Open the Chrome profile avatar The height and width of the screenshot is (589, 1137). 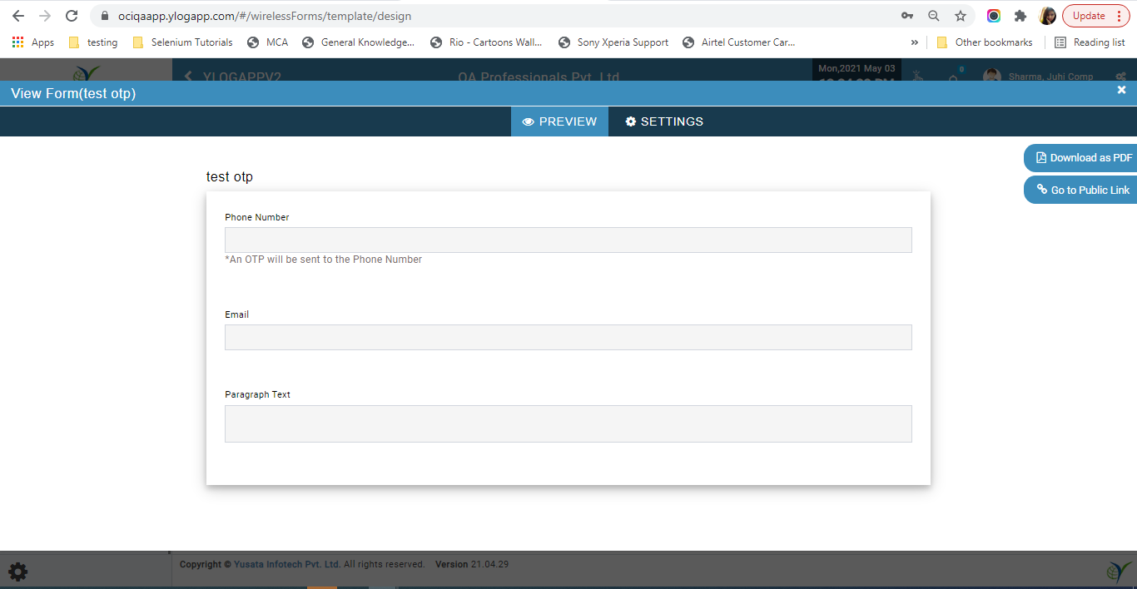(1047, 16)
